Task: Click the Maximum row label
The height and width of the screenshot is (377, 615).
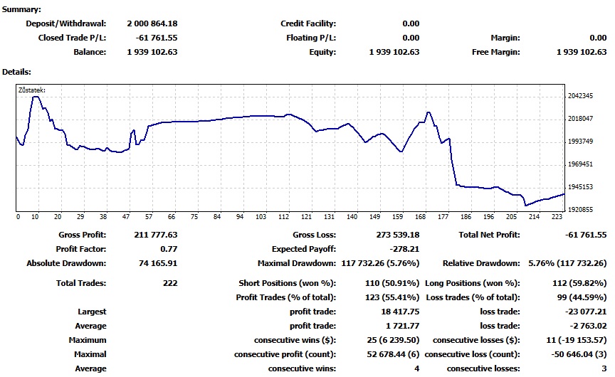Action: point(88,340)
